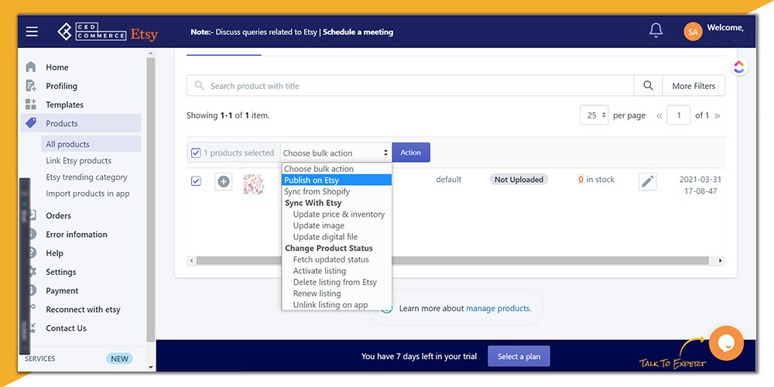The width and height of the screenshot is (774, 387).
Task: Open Contact Us in the sidebar
Action: pos(66,328)
